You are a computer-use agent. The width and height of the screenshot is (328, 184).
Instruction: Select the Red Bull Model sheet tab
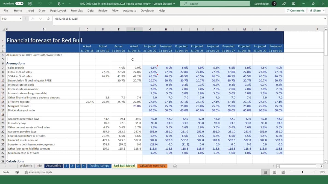pyautogui.click(x=124, y=166)
